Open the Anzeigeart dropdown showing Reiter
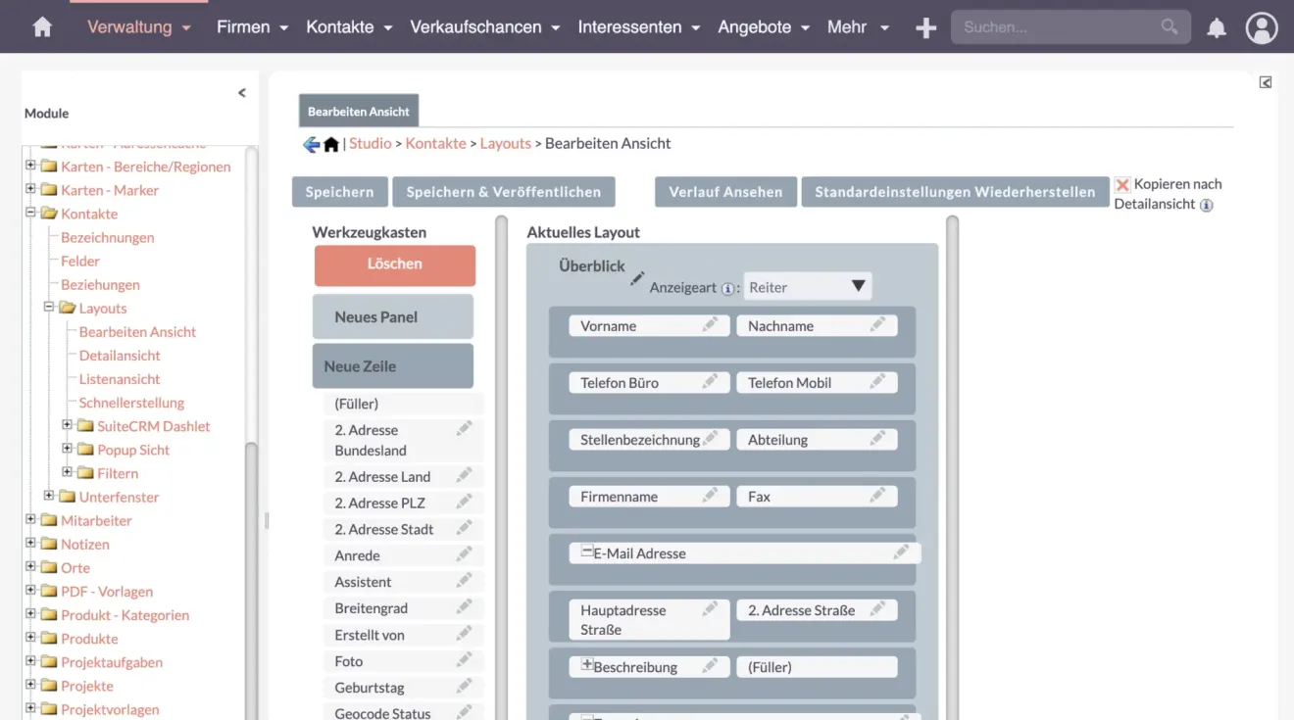The height and width of the screenshot is (720, 1294). tap(807, 285)
